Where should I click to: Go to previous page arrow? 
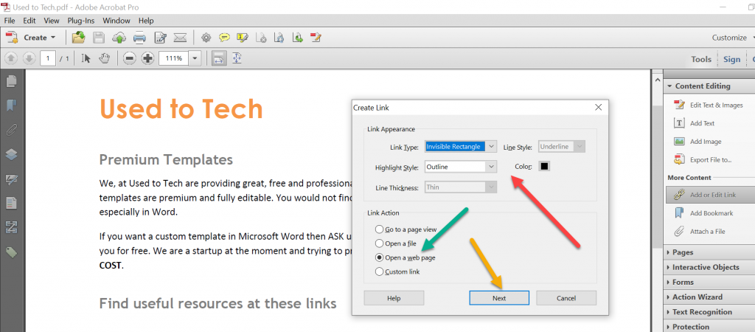(x=12, y=58)
